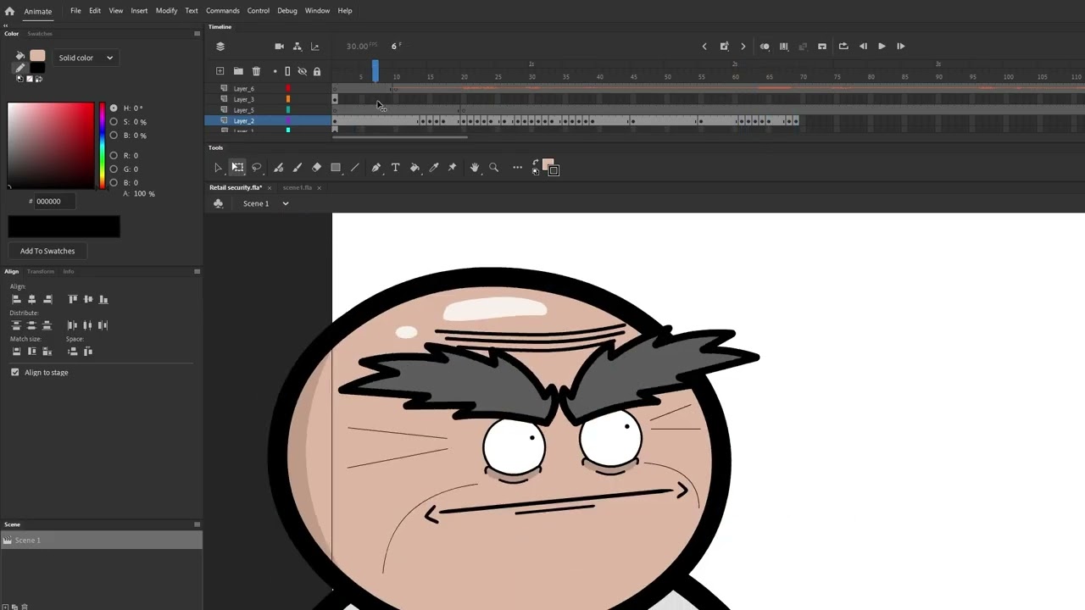Expand the Scene 1 dropdown arrow
This screenshot has height=610, width=1085.
tap(286, 203)
